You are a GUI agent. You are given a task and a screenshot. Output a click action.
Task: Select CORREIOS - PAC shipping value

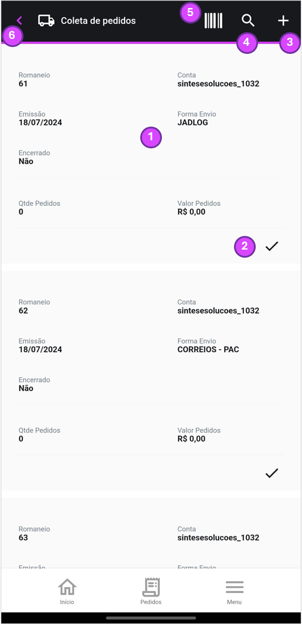208,349
